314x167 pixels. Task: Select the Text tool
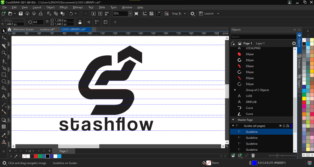4,96
